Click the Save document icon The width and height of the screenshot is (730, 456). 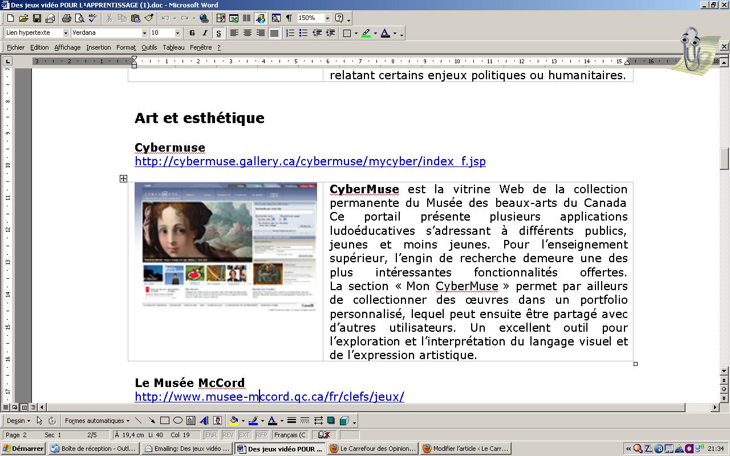pos(36,18)
